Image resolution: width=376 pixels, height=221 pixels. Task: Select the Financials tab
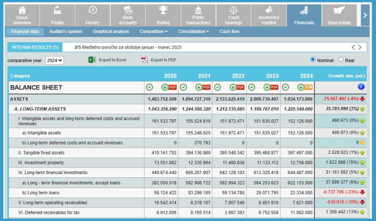(x=304, y=15)
